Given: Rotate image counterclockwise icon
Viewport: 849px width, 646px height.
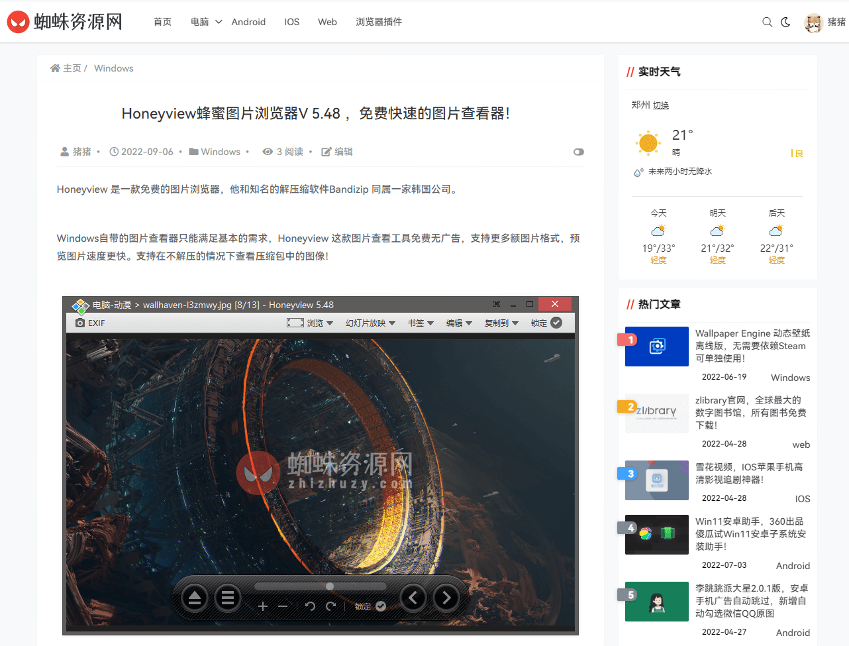Looking at the screenshot, I should 310,606.
